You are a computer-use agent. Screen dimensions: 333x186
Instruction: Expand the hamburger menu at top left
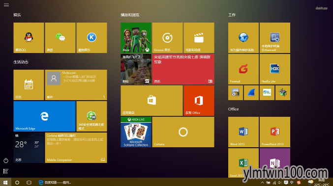6,4
